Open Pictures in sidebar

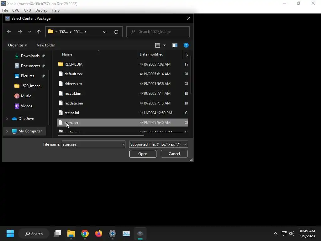point(28,76)
